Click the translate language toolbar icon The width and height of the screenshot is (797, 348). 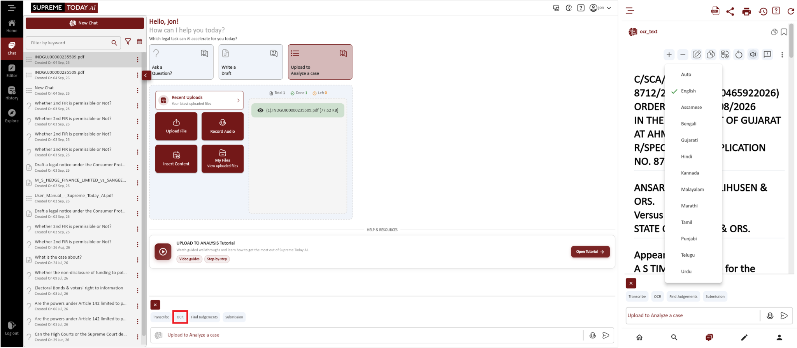(x=725, y=55)
